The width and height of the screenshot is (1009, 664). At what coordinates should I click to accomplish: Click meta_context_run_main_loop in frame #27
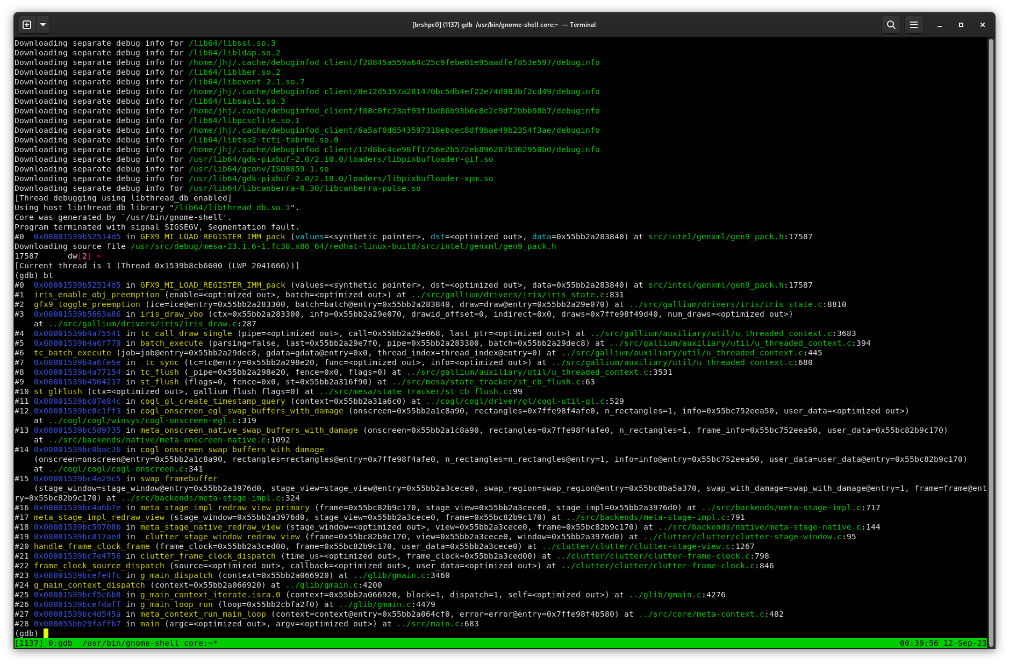click(x=203, y=614)
